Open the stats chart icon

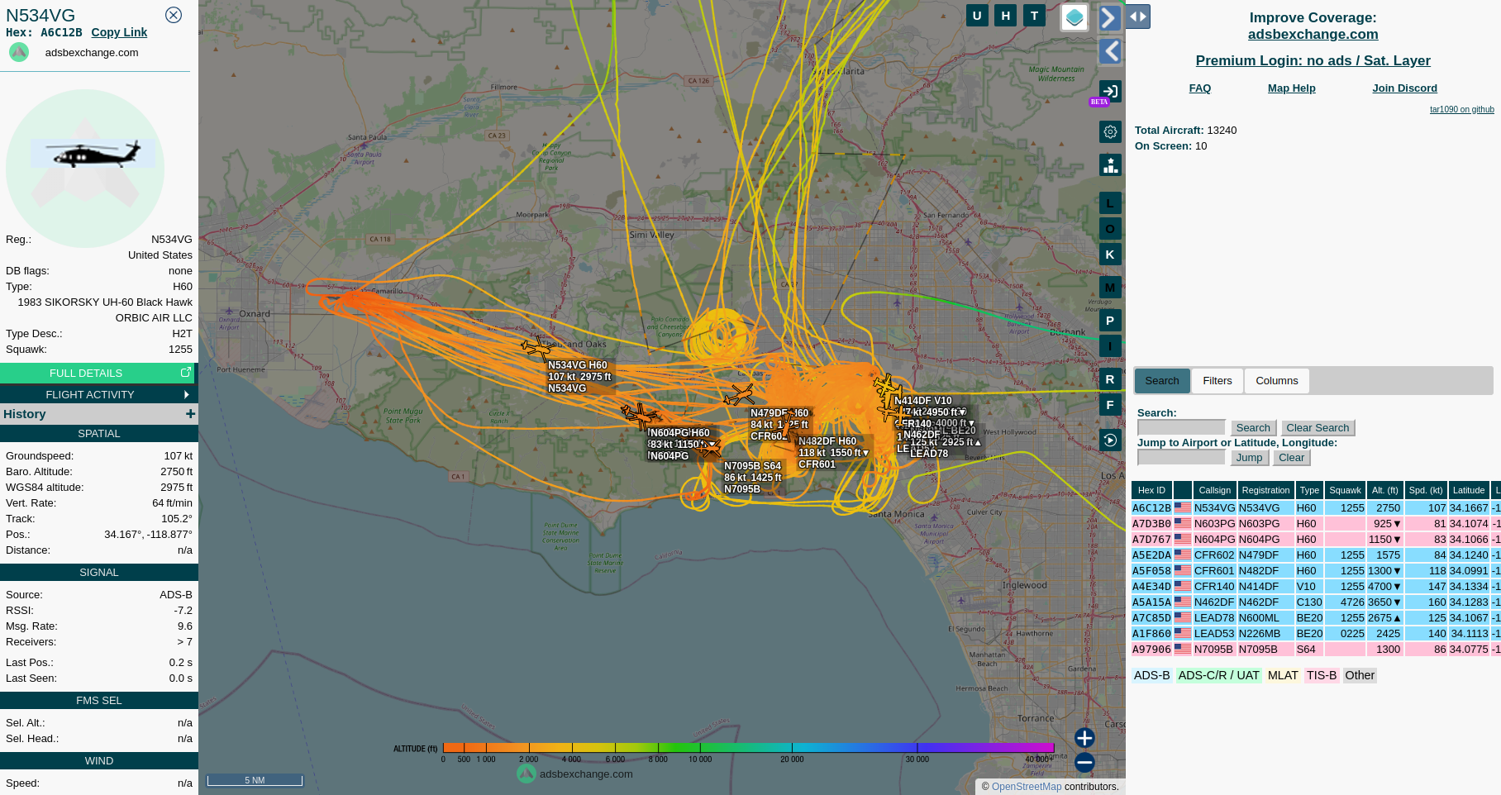(1110, 164)
